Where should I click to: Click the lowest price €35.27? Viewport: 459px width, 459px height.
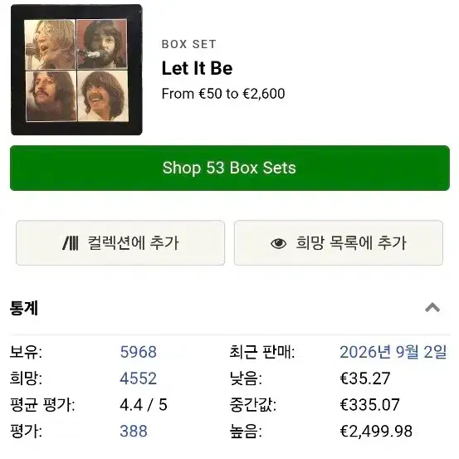pyautogui.click(x=365, y=378)
